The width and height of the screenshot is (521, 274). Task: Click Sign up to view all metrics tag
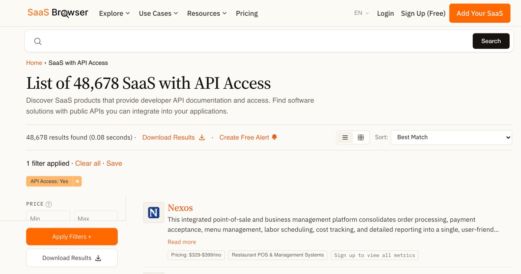[x=375, y=255]
